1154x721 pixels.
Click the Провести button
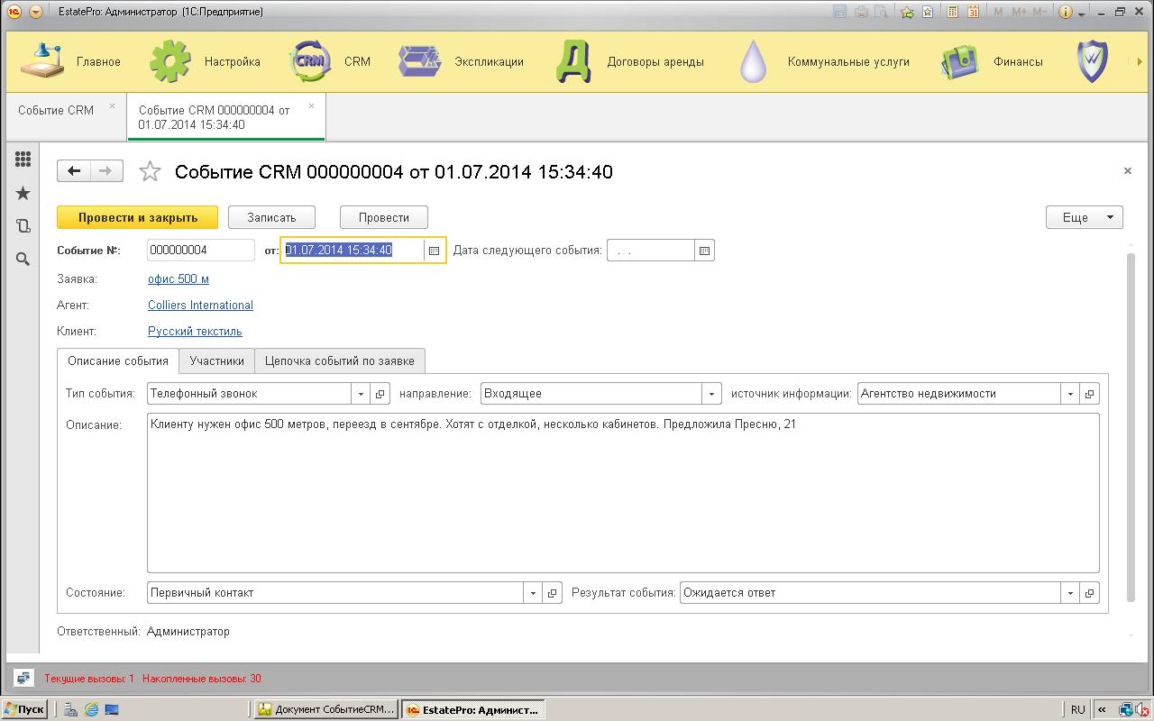384,217
